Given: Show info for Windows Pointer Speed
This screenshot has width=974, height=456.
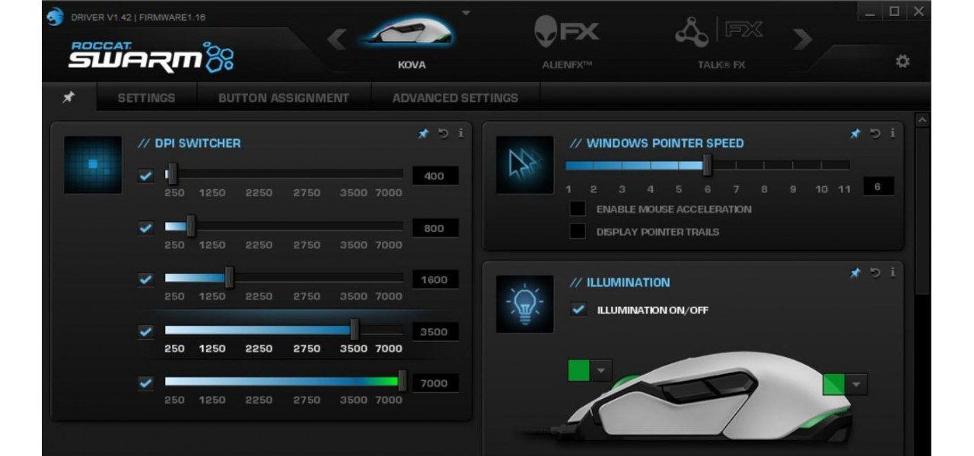Looking at the screenshot, I should [x=892, y=133].
